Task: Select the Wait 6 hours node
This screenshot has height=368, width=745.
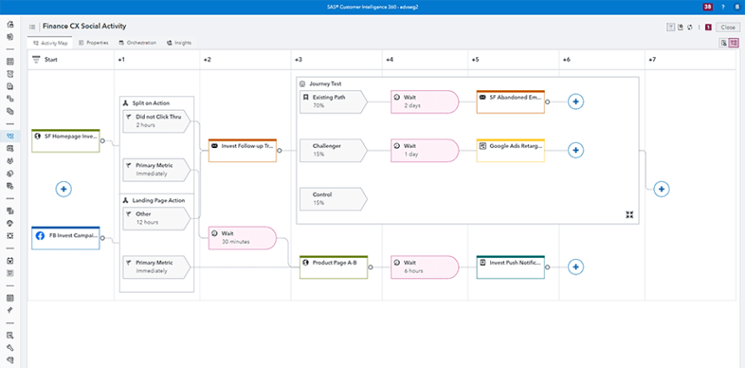Action: 425,267
